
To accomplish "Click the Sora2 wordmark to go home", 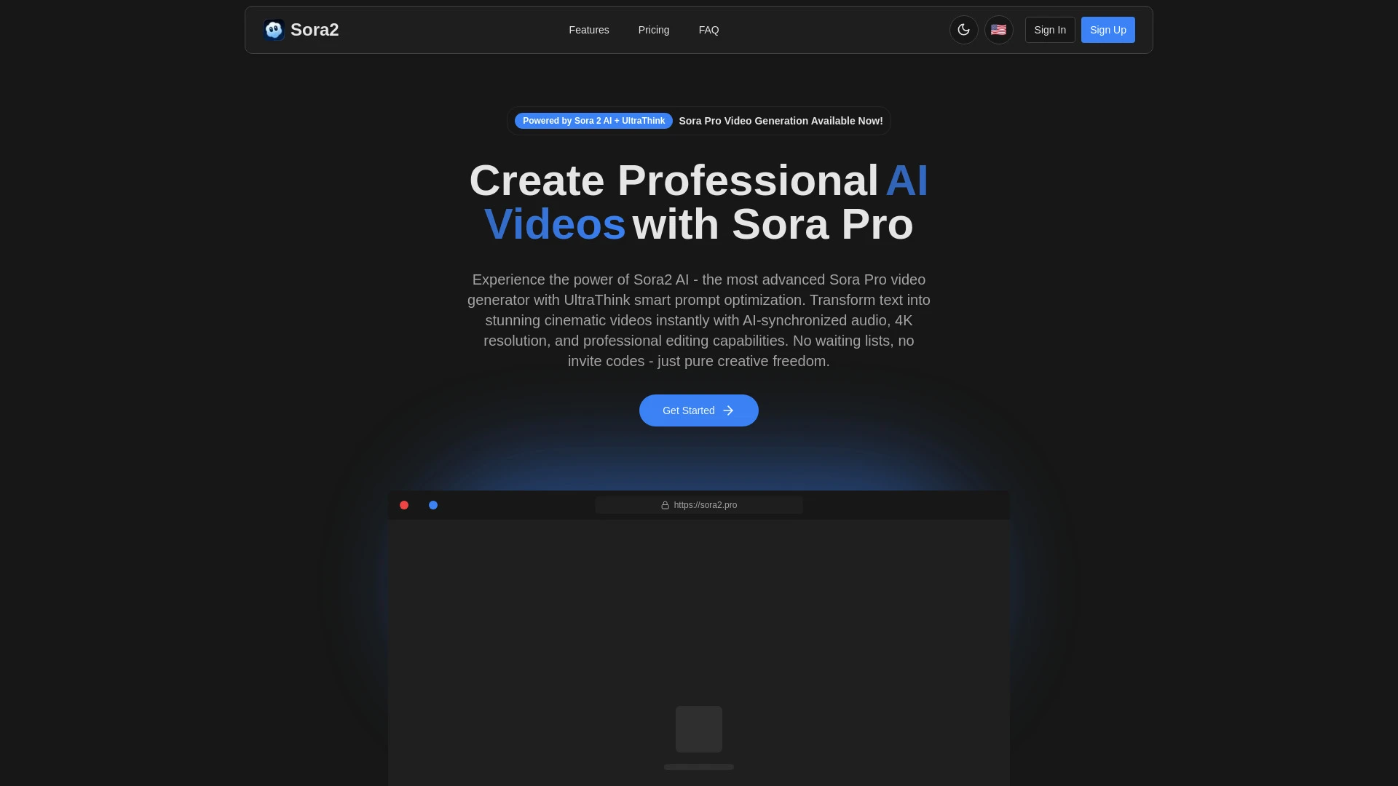I will pos(315,30).
